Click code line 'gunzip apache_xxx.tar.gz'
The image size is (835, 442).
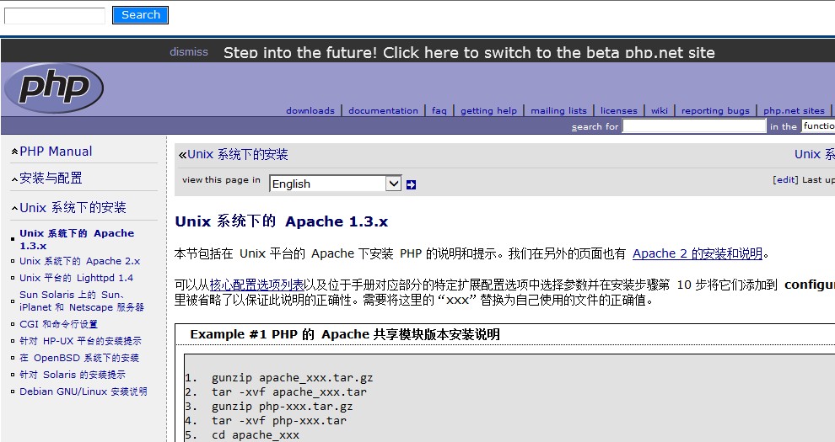(x=292, y=378)
